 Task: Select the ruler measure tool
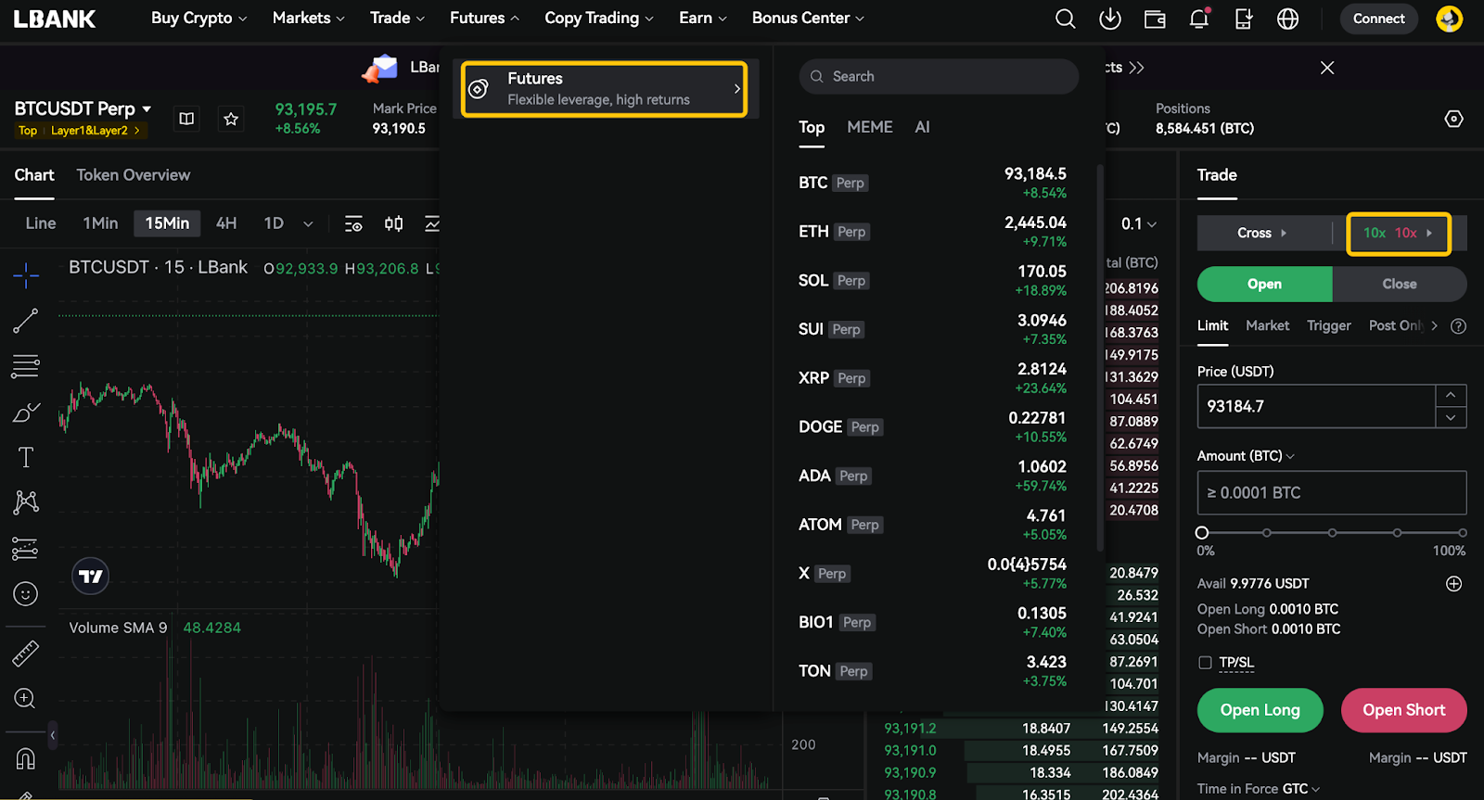pos(26,654)
